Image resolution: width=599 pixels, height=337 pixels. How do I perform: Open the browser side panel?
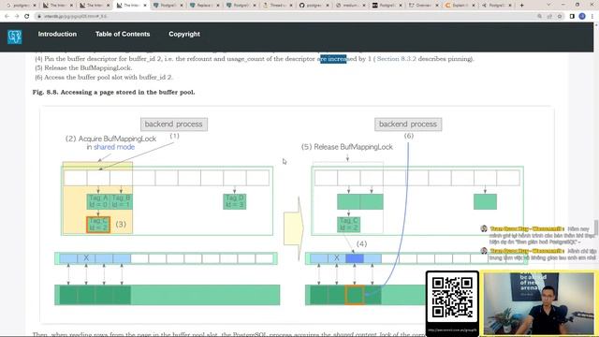572,17
